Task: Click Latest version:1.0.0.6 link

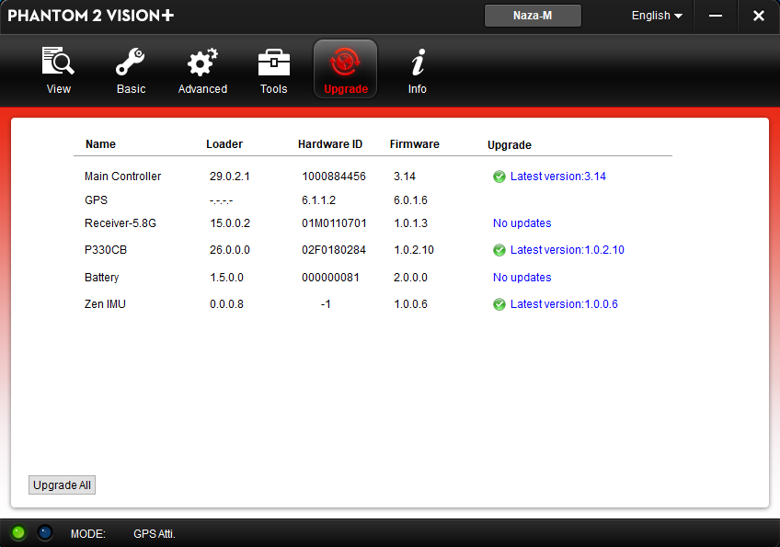Action: click(564, 304)
